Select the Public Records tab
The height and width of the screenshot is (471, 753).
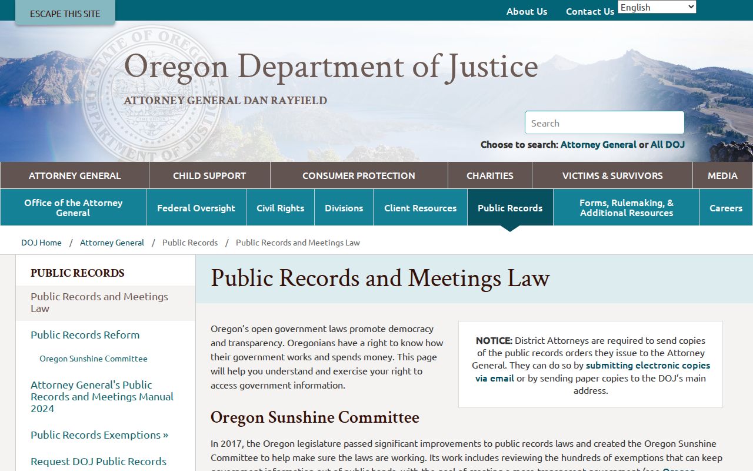[510, 207]
